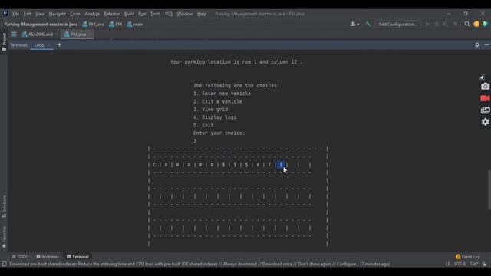This screenshot has height=276, width=491.
Task: Close the Local terminal session tab
Action: pos(49,45)
